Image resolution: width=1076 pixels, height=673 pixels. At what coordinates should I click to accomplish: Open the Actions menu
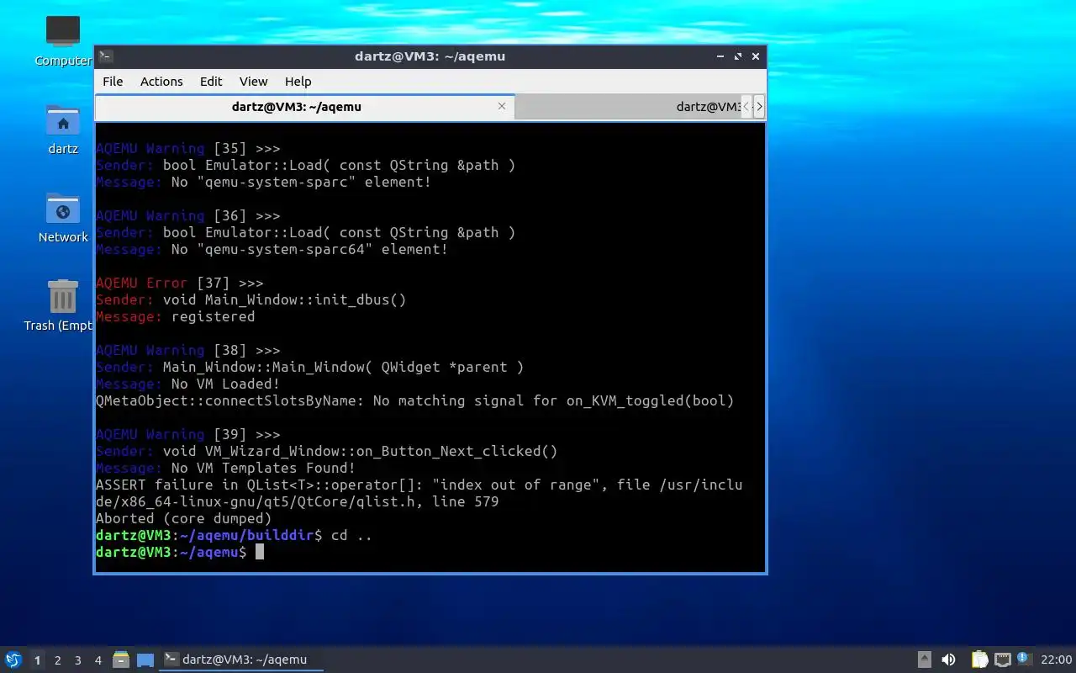161,82
